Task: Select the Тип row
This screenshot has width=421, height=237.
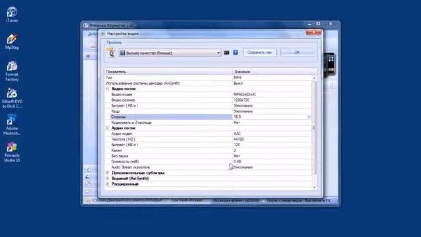Action: [x=208, y=78]
